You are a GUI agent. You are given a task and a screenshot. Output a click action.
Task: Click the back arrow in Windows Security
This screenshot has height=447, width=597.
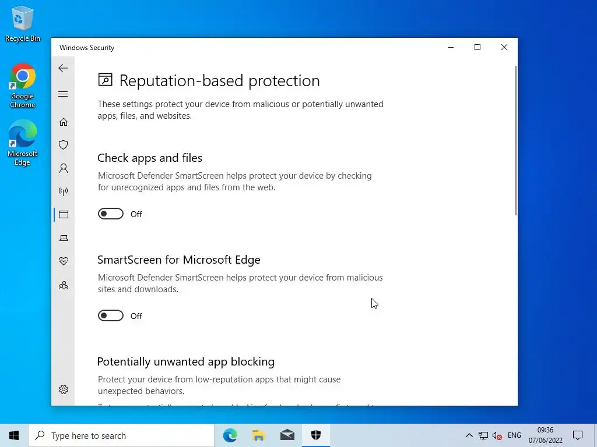point(63,68)
